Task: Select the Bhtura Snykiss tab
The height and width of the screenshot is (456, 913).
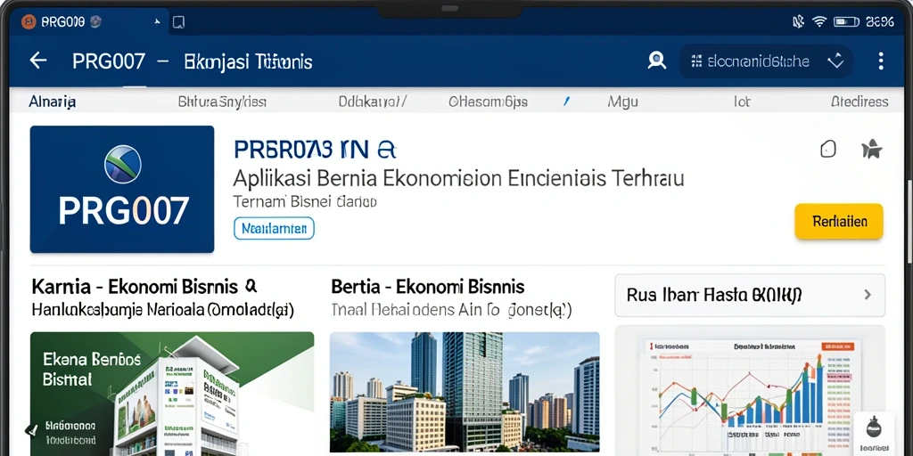Action: [x=222, y=102]
